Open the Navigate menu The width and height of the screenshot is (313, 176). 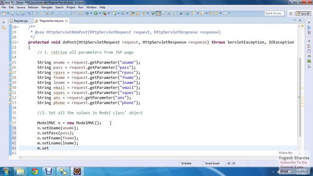pos(47,7)
